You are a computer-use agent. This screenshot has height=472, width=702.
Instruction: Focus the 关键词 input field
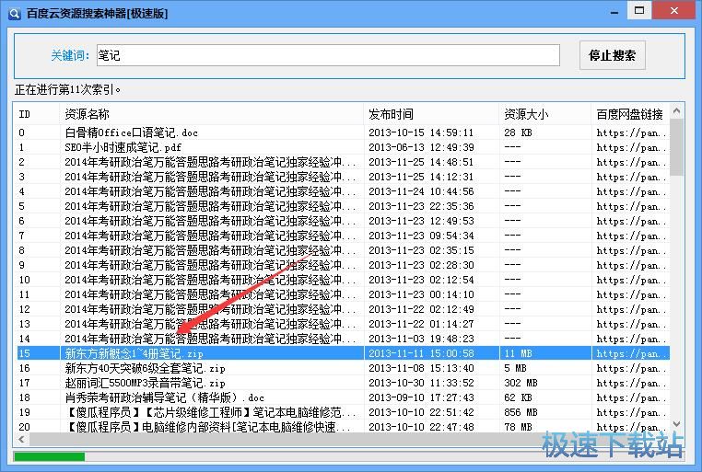327,55
